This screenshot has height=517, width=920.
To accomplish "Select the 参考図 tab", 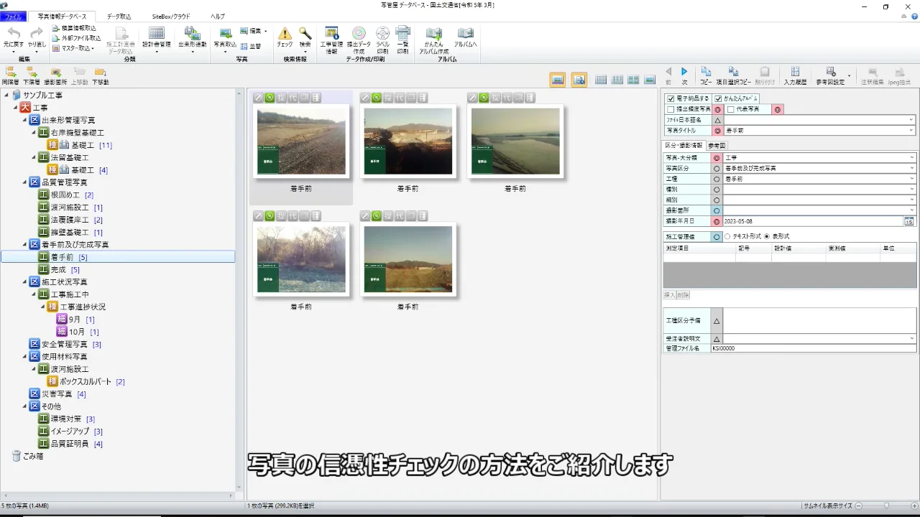I will coord(717,145).
